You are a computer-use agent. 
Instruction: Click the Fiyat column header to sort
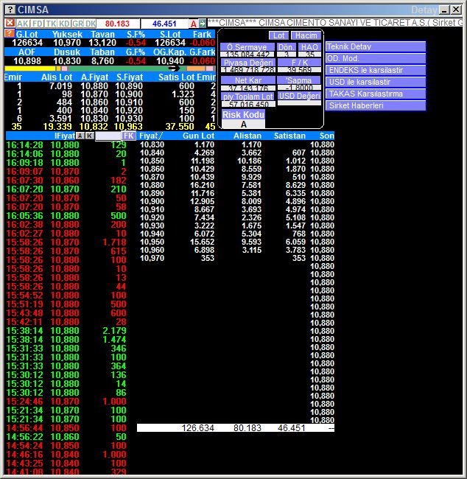(151, 136)
